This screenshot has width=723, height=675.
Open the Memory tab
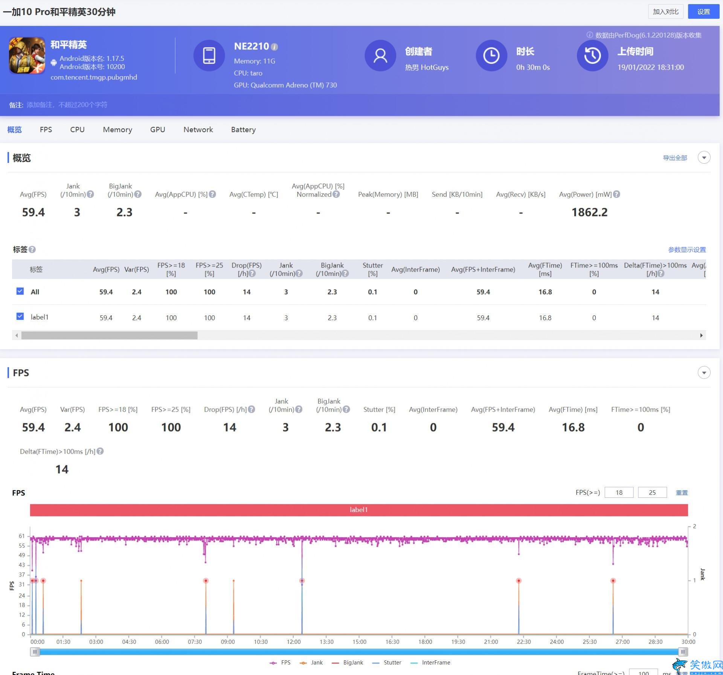coord(117,130)
